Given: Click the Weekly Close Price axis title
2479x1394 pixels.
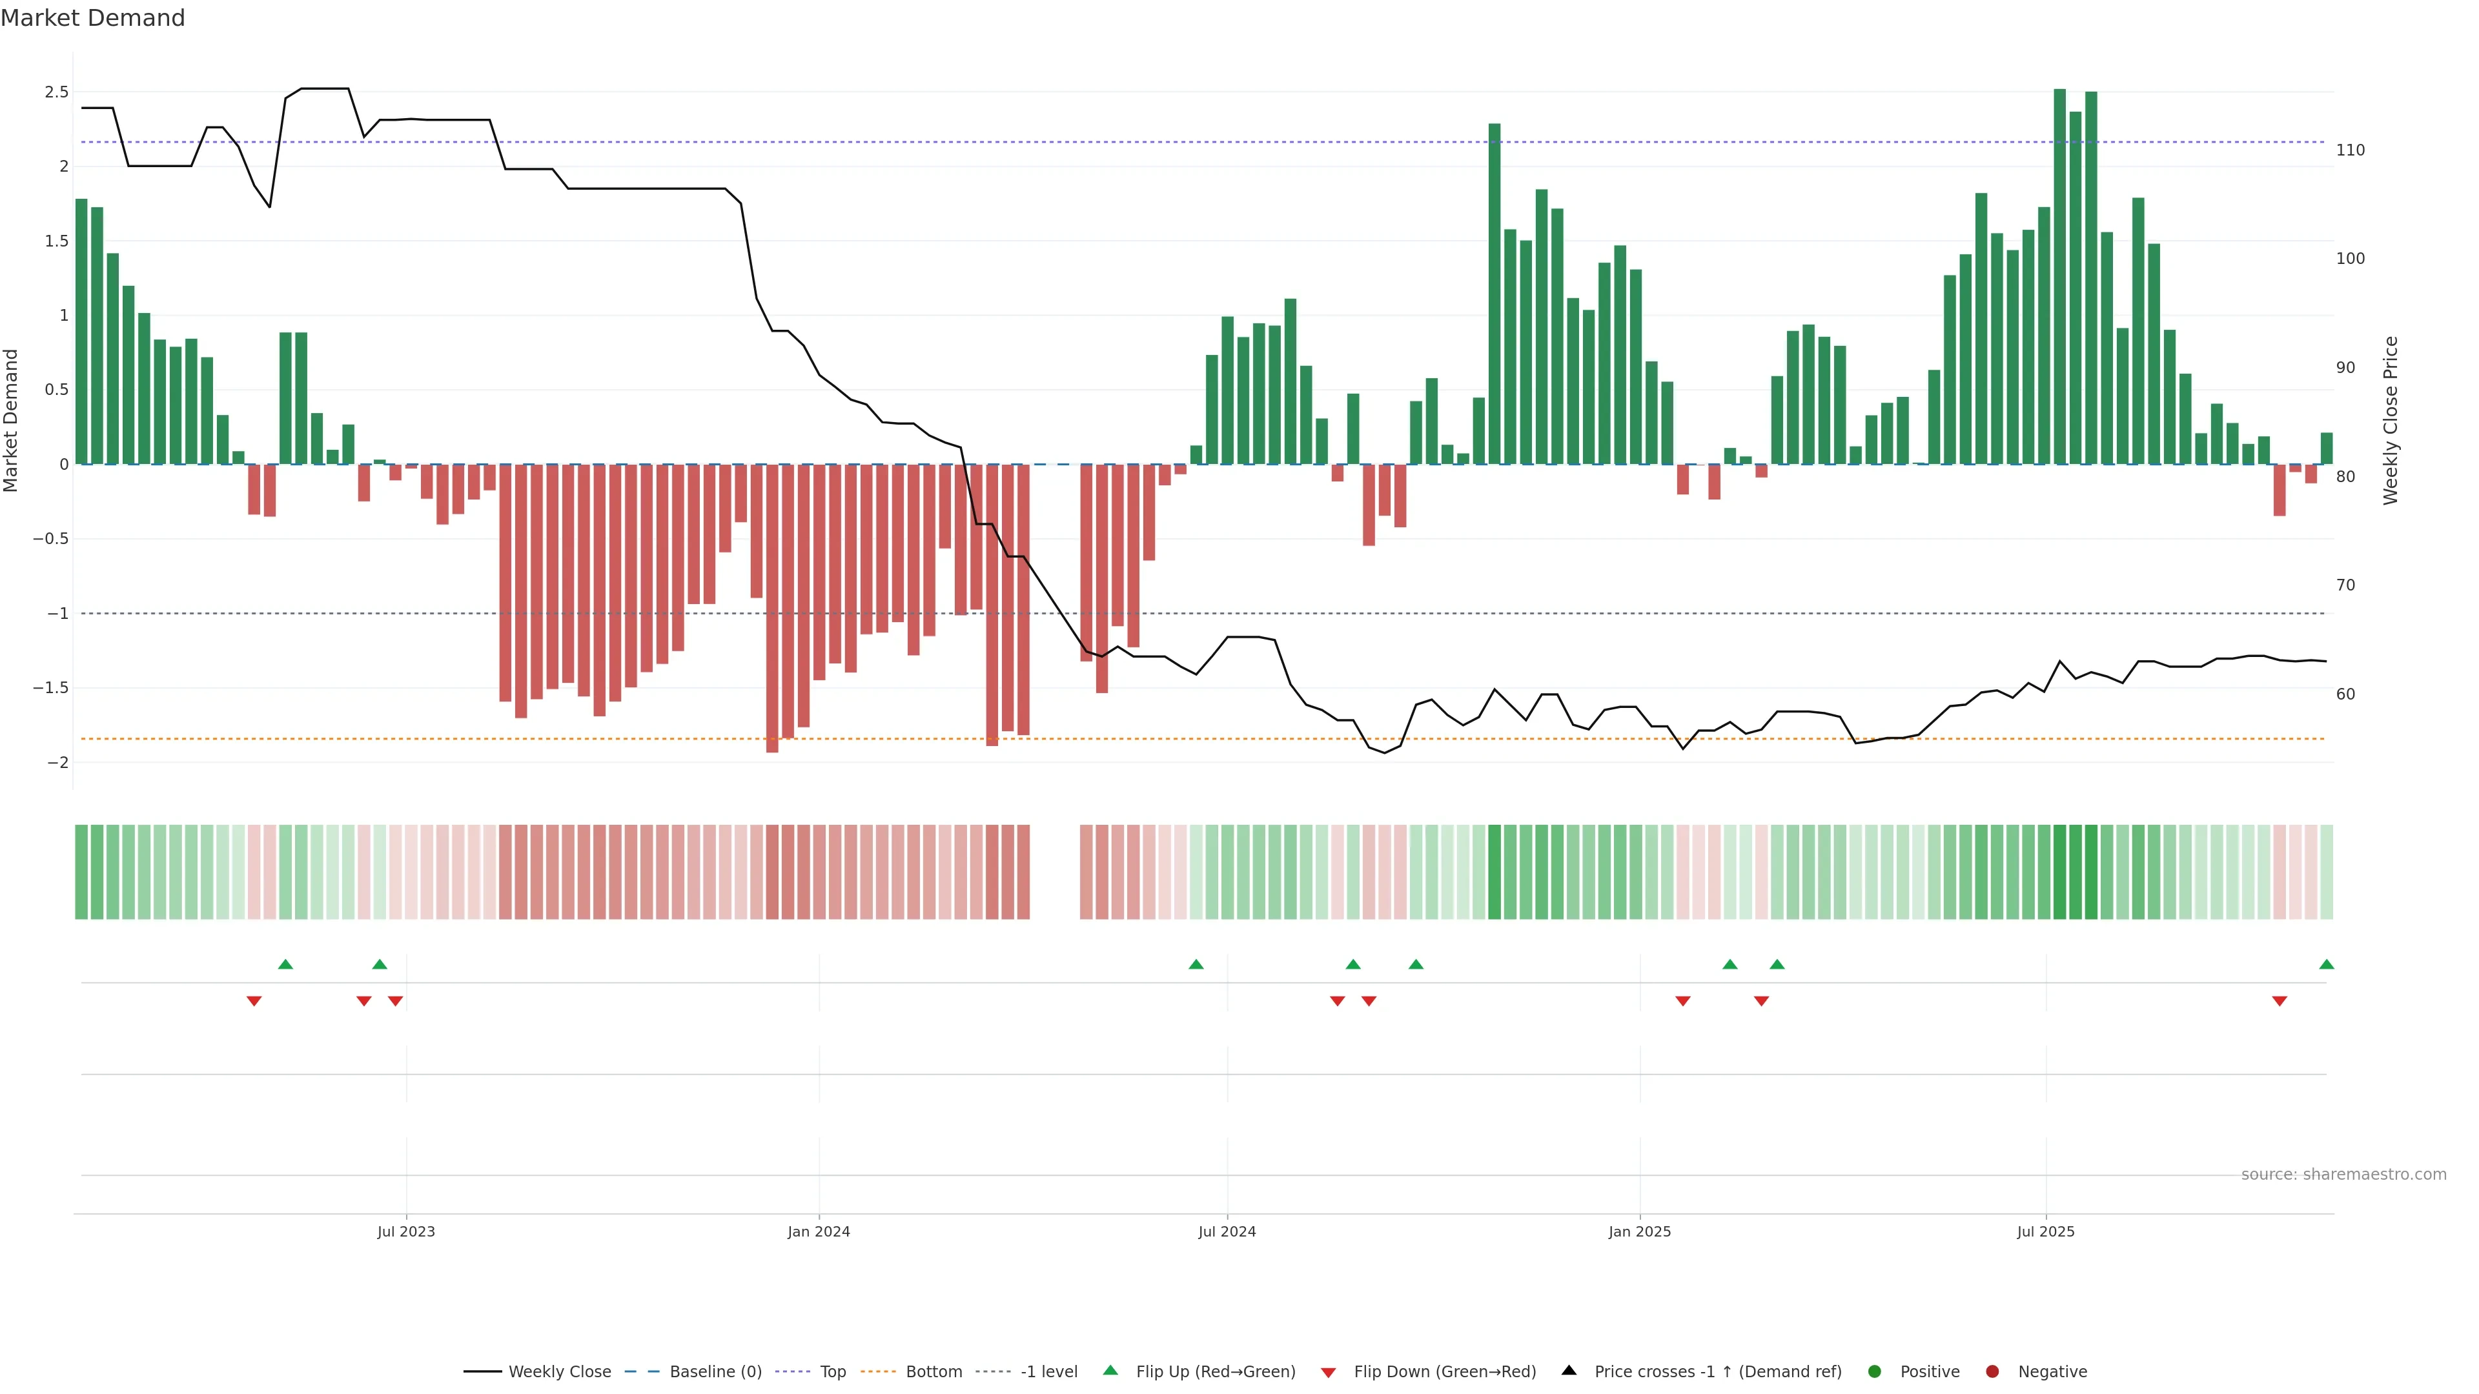Looking at the screenshot, I should coord(2391,420).
